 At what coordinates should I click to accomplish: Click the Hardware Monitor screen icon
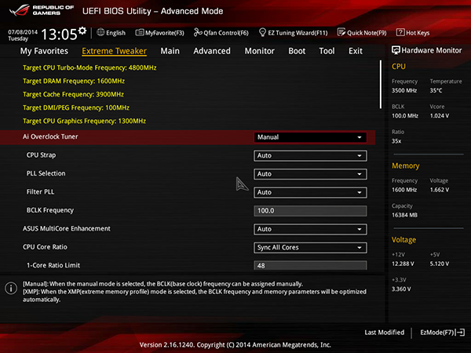[x=396, y=50]
